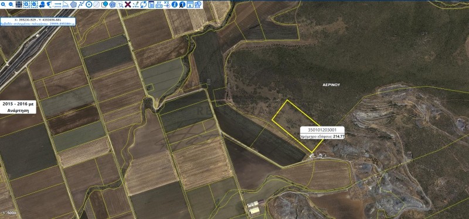
Task: Click the elevation value 214.77
Action: (x=339, y=136)
